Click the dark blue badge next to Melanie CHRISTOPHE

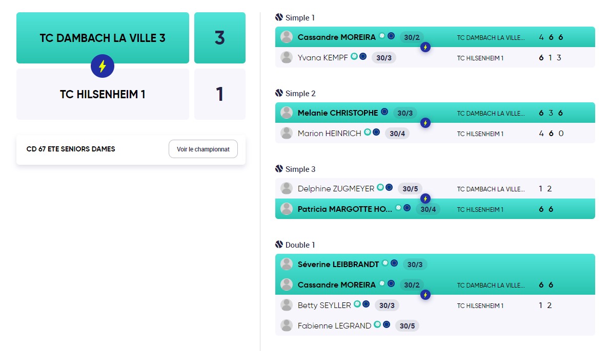(x=384, y=112)
